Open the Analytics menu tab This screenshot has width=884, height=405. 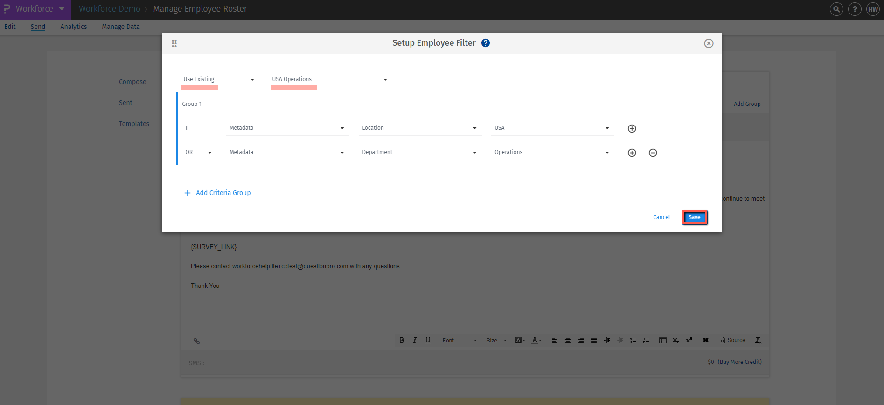74,27
